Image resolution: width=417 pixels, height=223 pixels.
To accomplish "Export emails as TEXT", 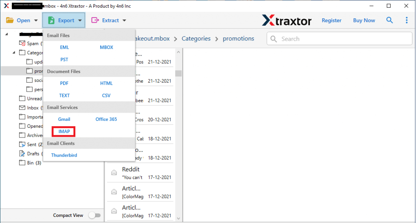I will click(64, 95).
